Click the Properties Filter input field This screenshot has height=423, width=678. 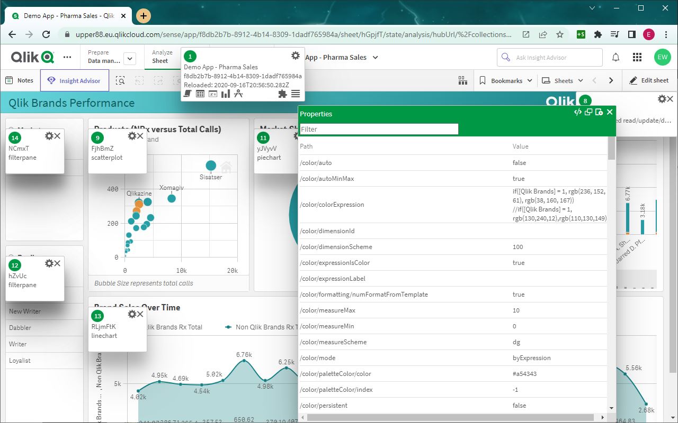(379, 129)
